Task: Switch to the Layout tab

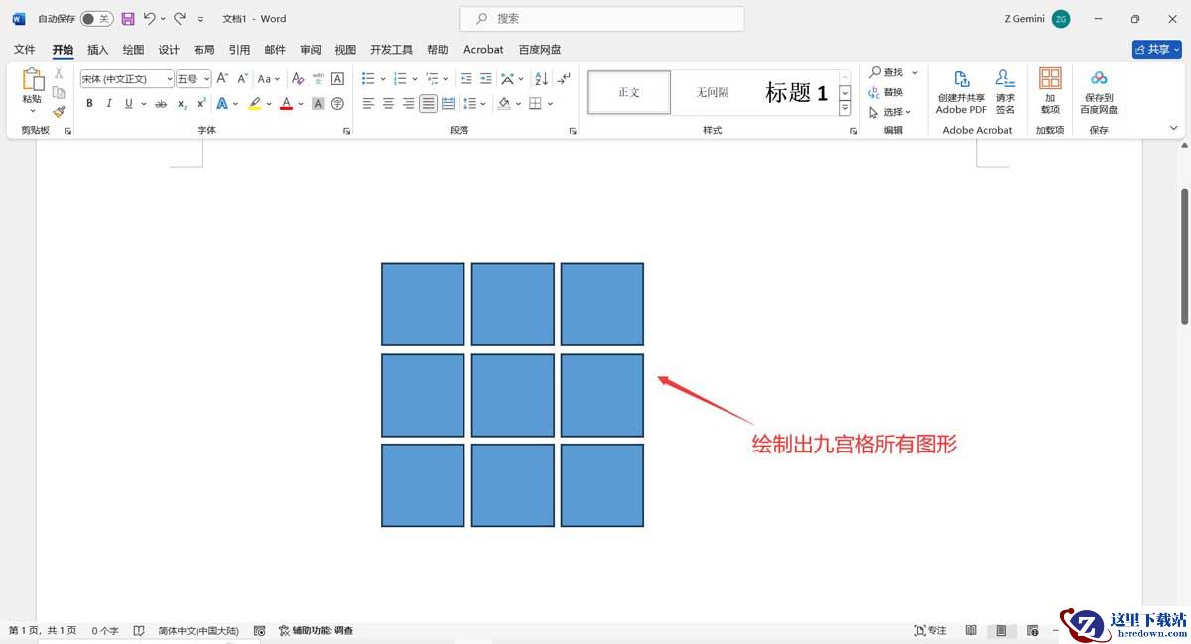Action: (203, 49)
